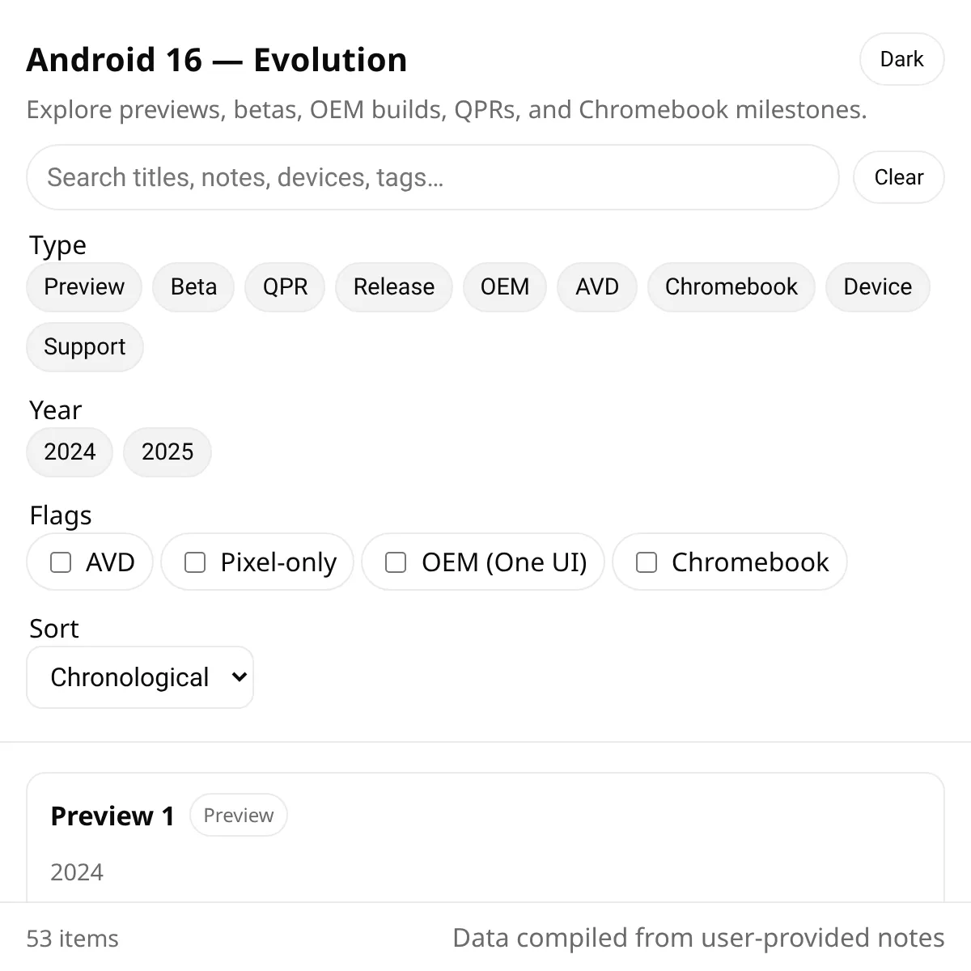The height and width of the screenshot is (971, 971).
Task: Filter by AVD type chip
Action: point(597,286)
